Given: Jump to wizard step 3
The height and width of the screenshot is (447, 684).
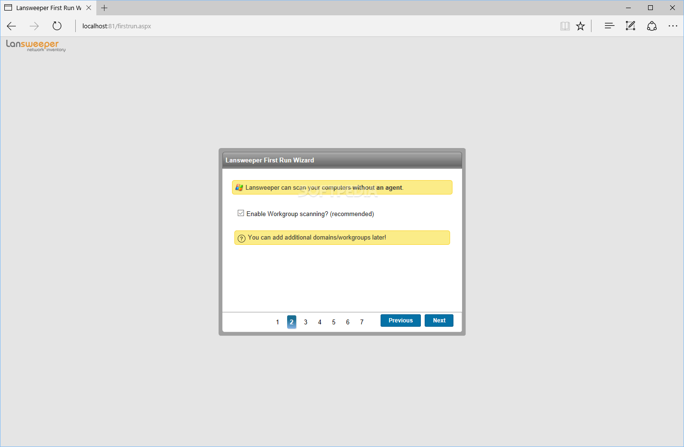Looking at the screenshot, I should (306, 322).
